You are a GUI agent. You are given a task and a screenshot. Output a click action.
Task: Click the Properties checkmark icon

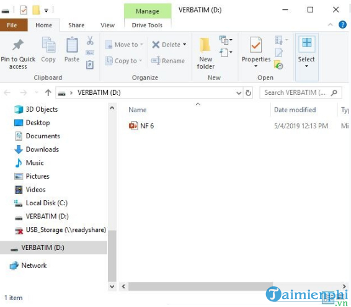[x=255, y=45]
